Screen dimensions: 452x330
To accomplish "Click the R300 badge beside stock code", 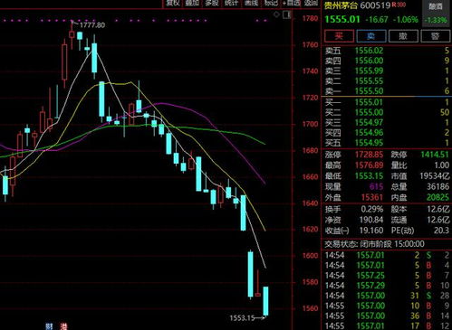I will coord(399,5).
